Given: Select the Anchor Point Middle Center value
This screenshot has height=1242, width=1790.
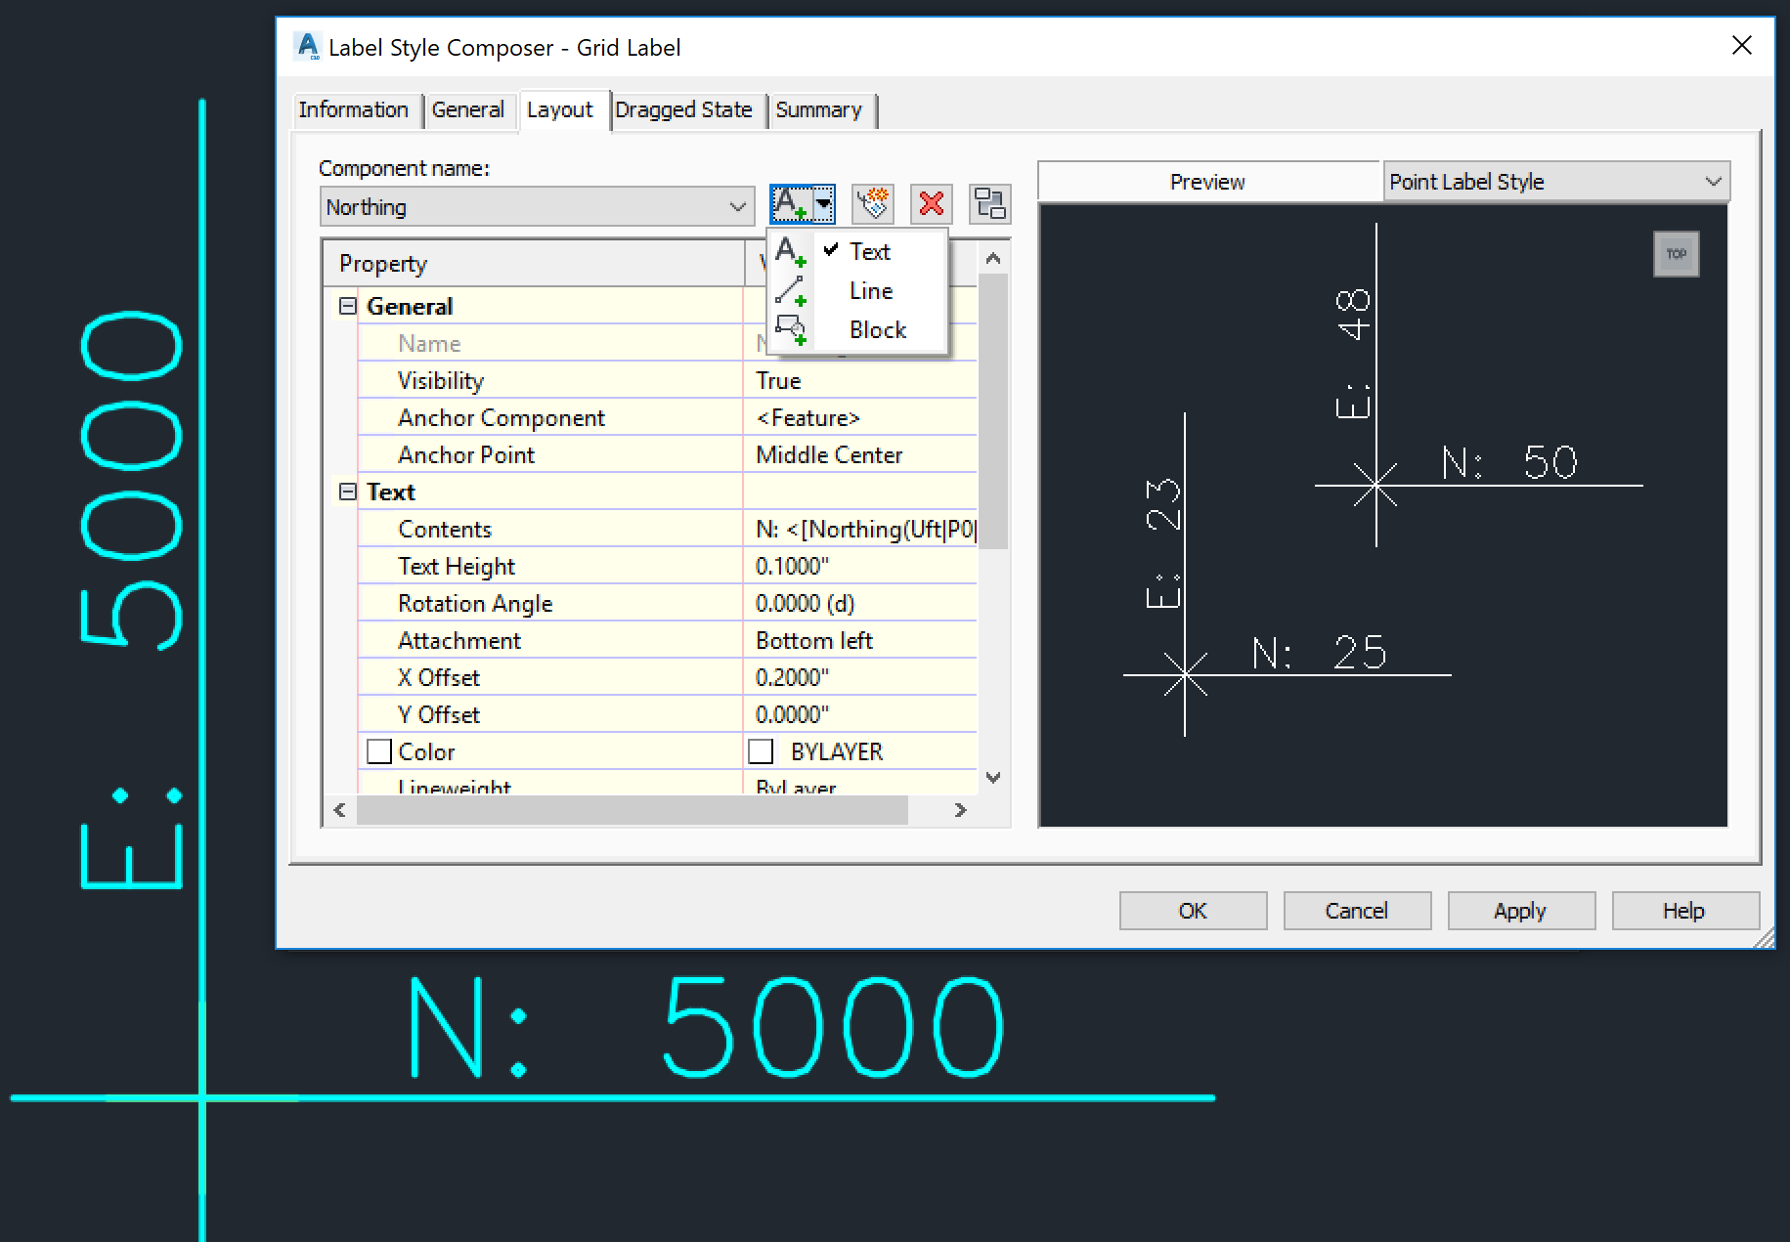Looking at the screenshot, I should coord(861,455).
